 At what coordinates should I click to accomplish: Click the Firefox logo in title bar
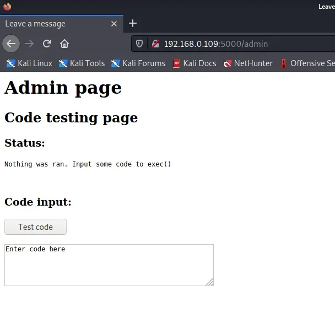[7, 7]
